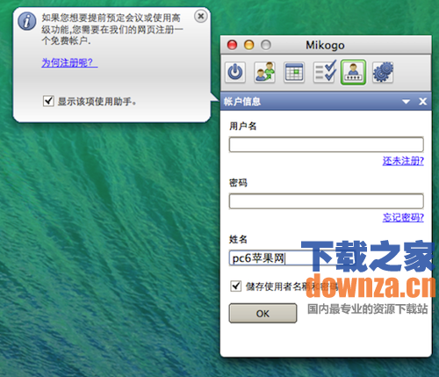Open the scheduler calendar icon
439x377 pixels.
(294, 72)
